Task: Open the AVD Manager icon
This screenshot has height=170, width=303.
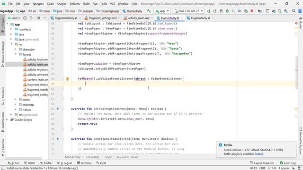Action: pos(280,11)
